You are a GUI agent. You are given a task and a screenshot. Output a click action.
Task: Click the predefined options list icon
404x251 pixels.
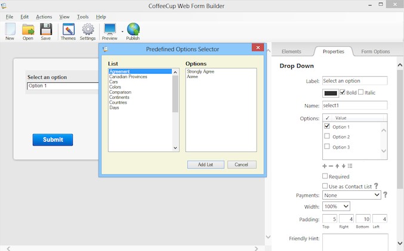pos(350,166)
